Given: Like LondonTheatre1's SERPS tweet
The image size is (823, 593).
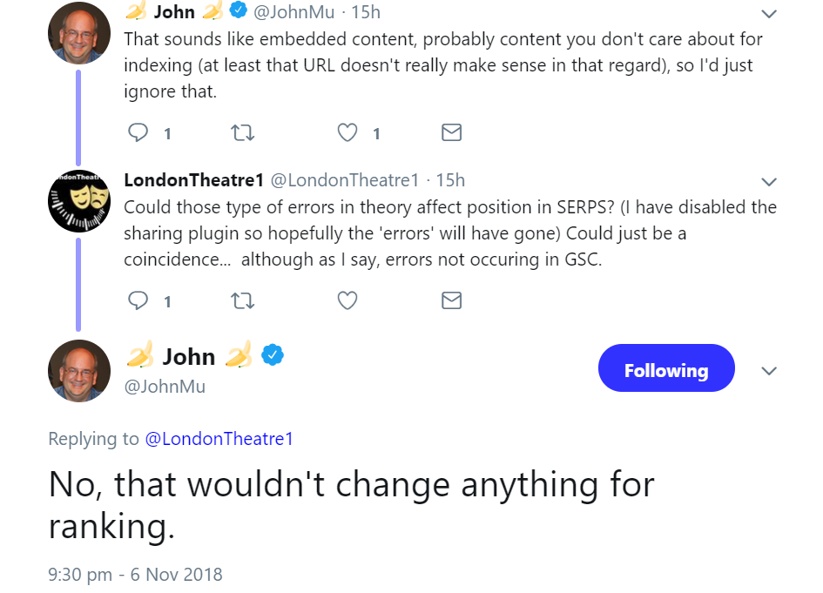Looking at the screenshot, I should (x=347, y=300).
